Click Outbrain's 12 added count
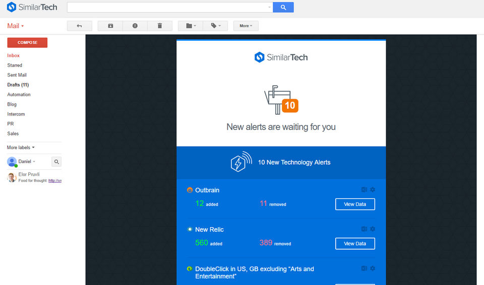The image size is (484, 285). (x=207, y=203)
